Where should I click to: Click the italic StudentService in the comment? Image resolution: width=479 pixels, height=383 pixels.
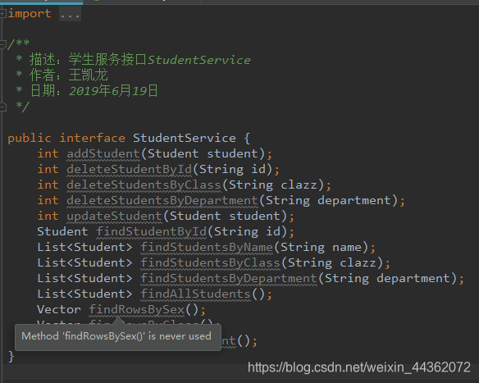pyautogui.click(x=199, y=60)
